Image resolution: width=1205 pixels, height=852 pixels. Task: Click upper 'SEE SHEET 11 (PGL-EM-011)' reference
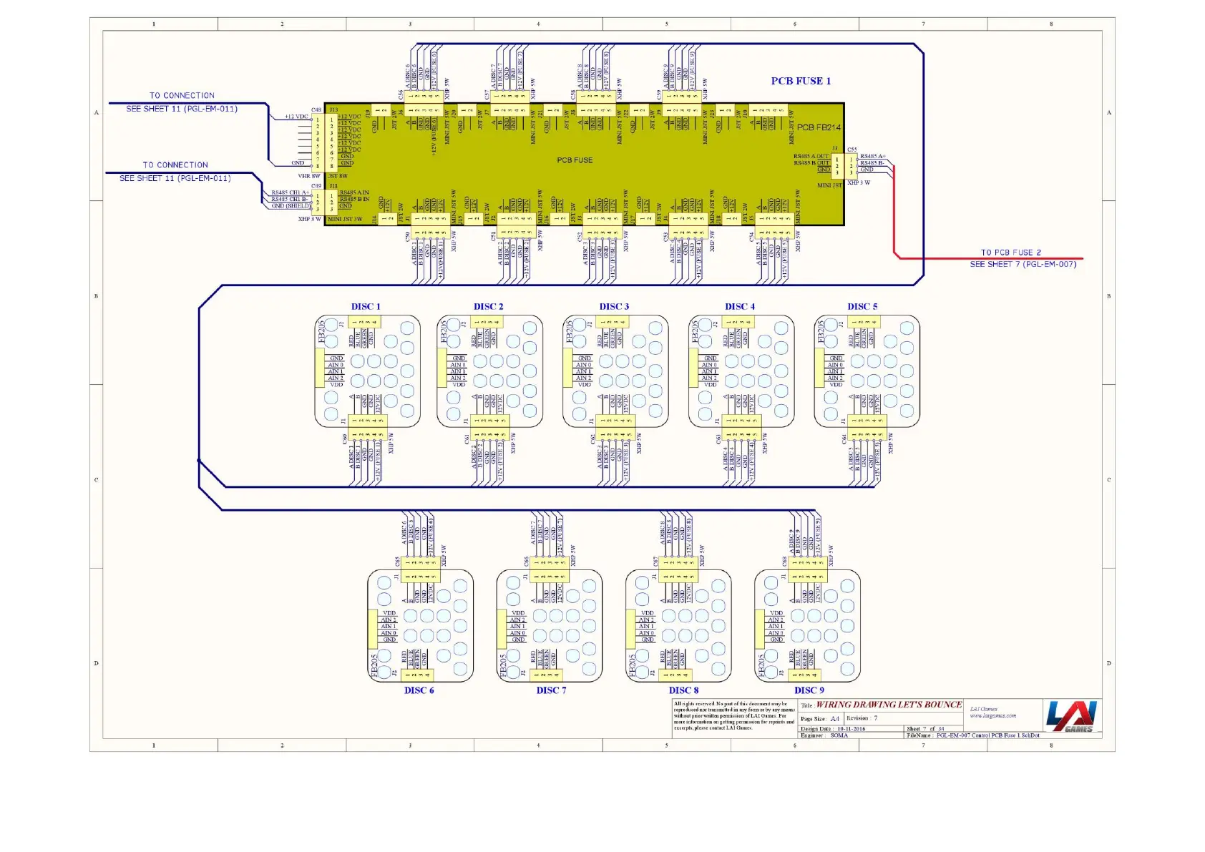point(182,109)
